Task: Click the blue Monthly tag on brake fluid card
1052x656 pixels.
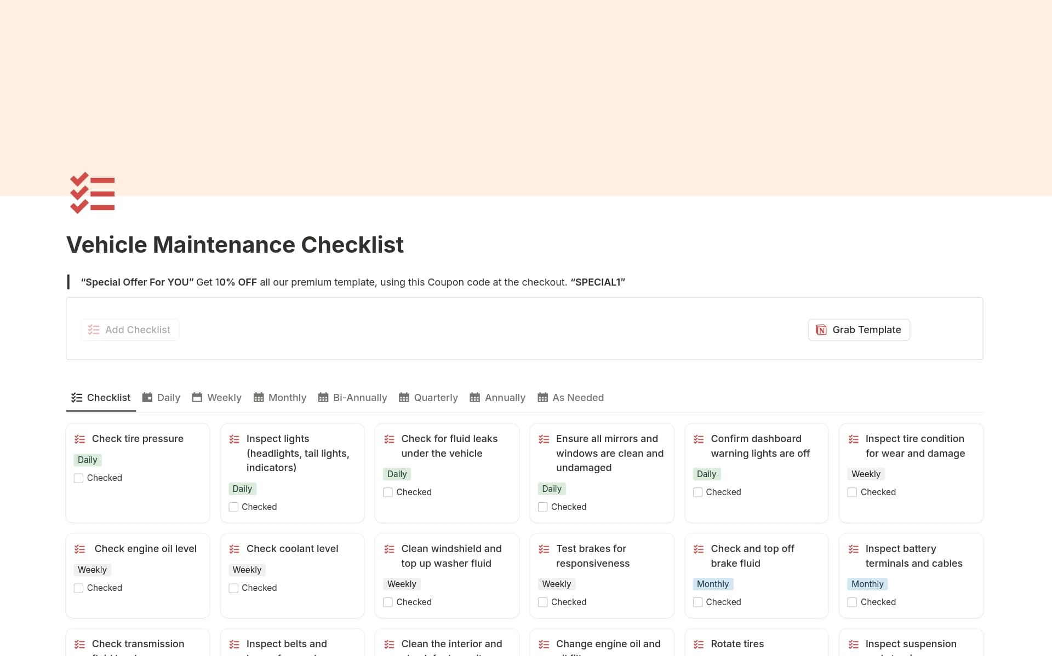Action: (713, 584)
